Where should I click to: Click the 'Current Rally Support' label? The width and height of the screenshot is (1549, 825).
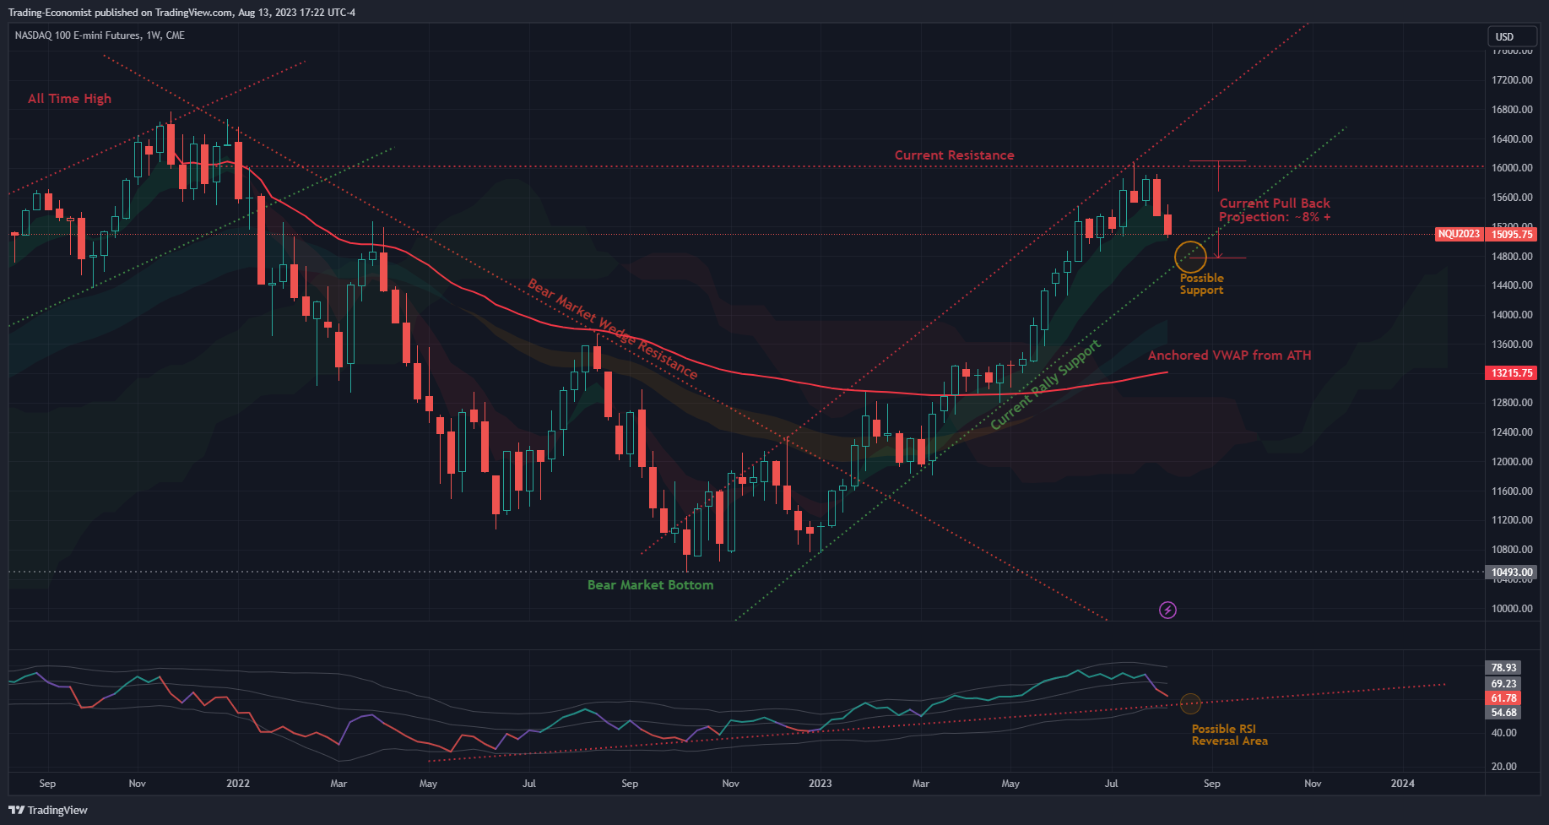(1045, 384)
